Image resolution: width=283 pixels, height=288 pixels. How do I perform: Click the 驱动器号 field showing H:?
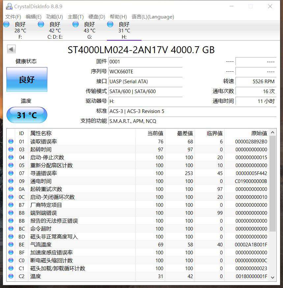coord(145,101)
